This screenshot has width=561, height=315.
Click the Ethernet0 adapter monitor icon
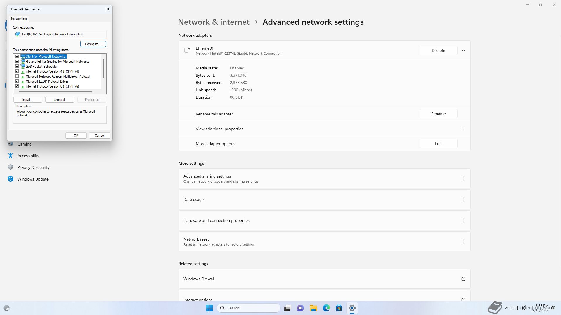187,50
